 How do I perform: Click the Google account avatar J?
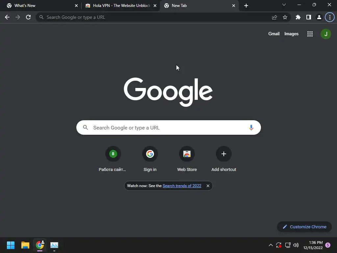(x=326, y=34)
